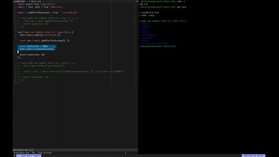279x157 pixels.
Task: Click the tmux window '1: Node Mock Timers'
Action: (29, 156)
